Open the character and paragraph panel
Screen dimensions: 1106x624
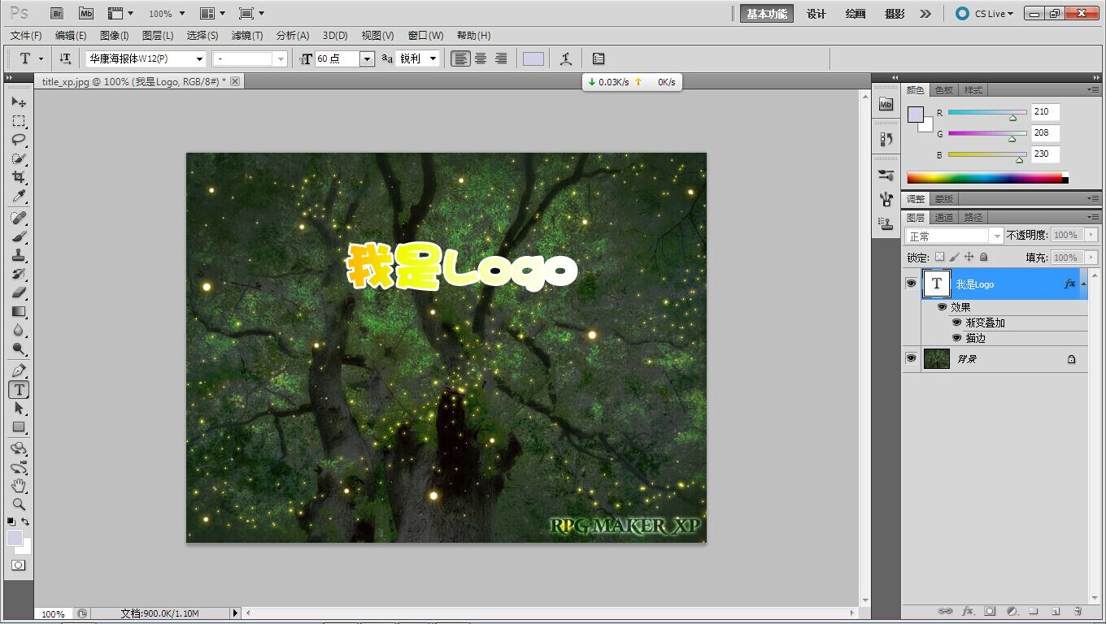599,58
